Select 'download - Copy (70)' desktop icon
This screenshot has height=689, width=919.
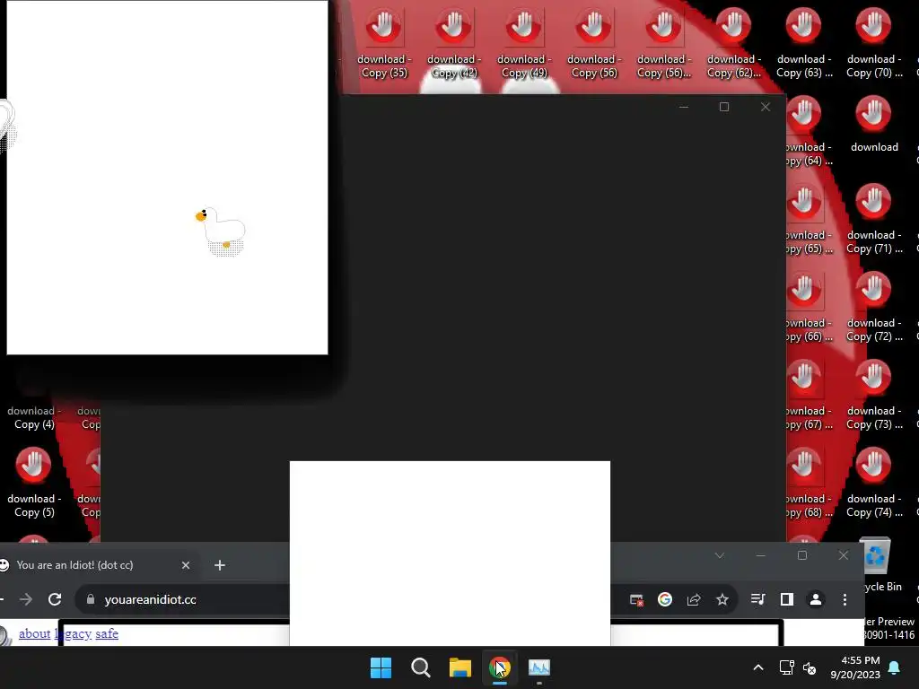coord(874,44)
